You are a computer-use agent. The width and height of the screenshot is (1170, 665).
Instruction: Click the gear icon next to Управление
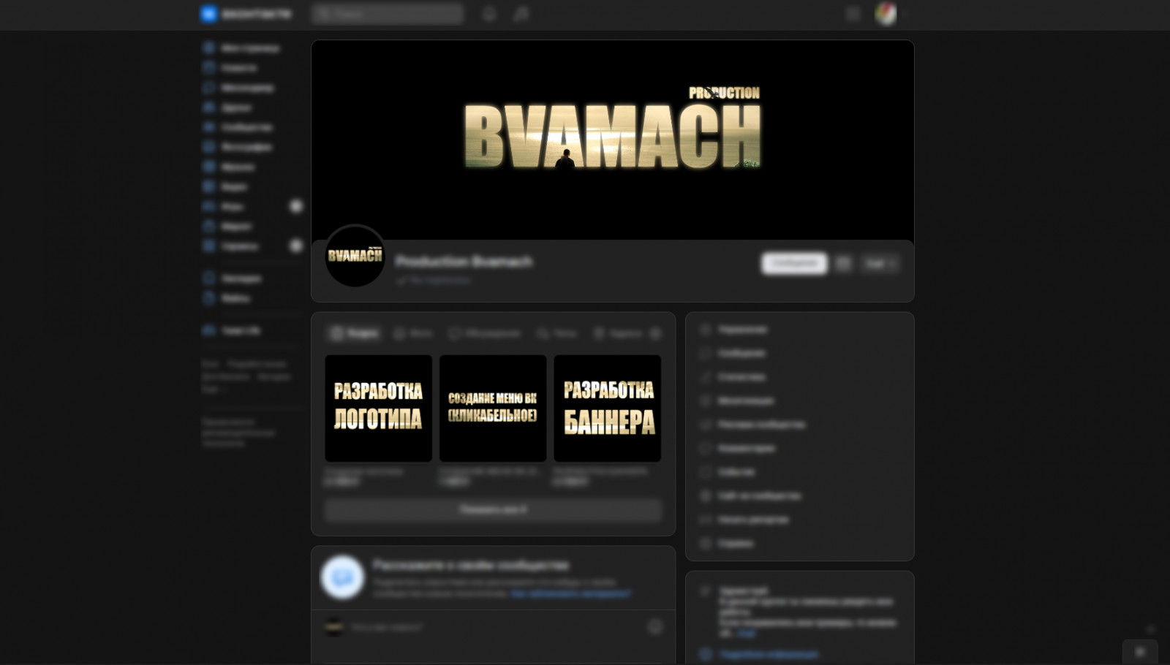tap(706, 330)
